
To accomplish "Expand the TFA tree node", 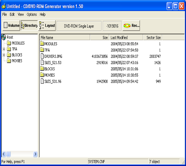I will click(x=4, y=49).
